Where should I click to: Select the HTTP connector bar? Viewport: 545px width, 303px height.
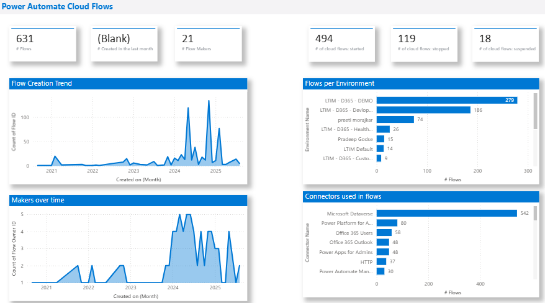pos(381,261)
